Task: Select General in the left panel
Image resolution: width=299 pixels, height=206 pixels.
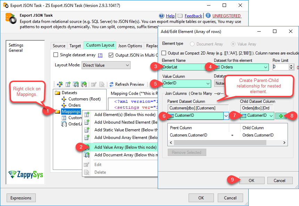Action: point(16,50)
